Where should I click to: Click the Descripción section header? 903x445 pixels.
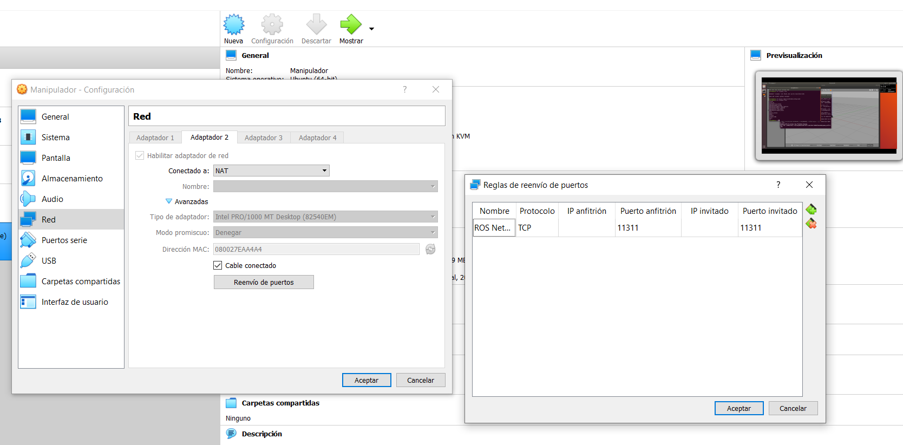(261, 434)
